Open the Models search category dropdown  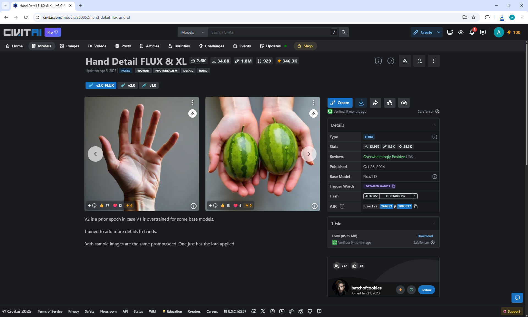(x=193, y=32)
